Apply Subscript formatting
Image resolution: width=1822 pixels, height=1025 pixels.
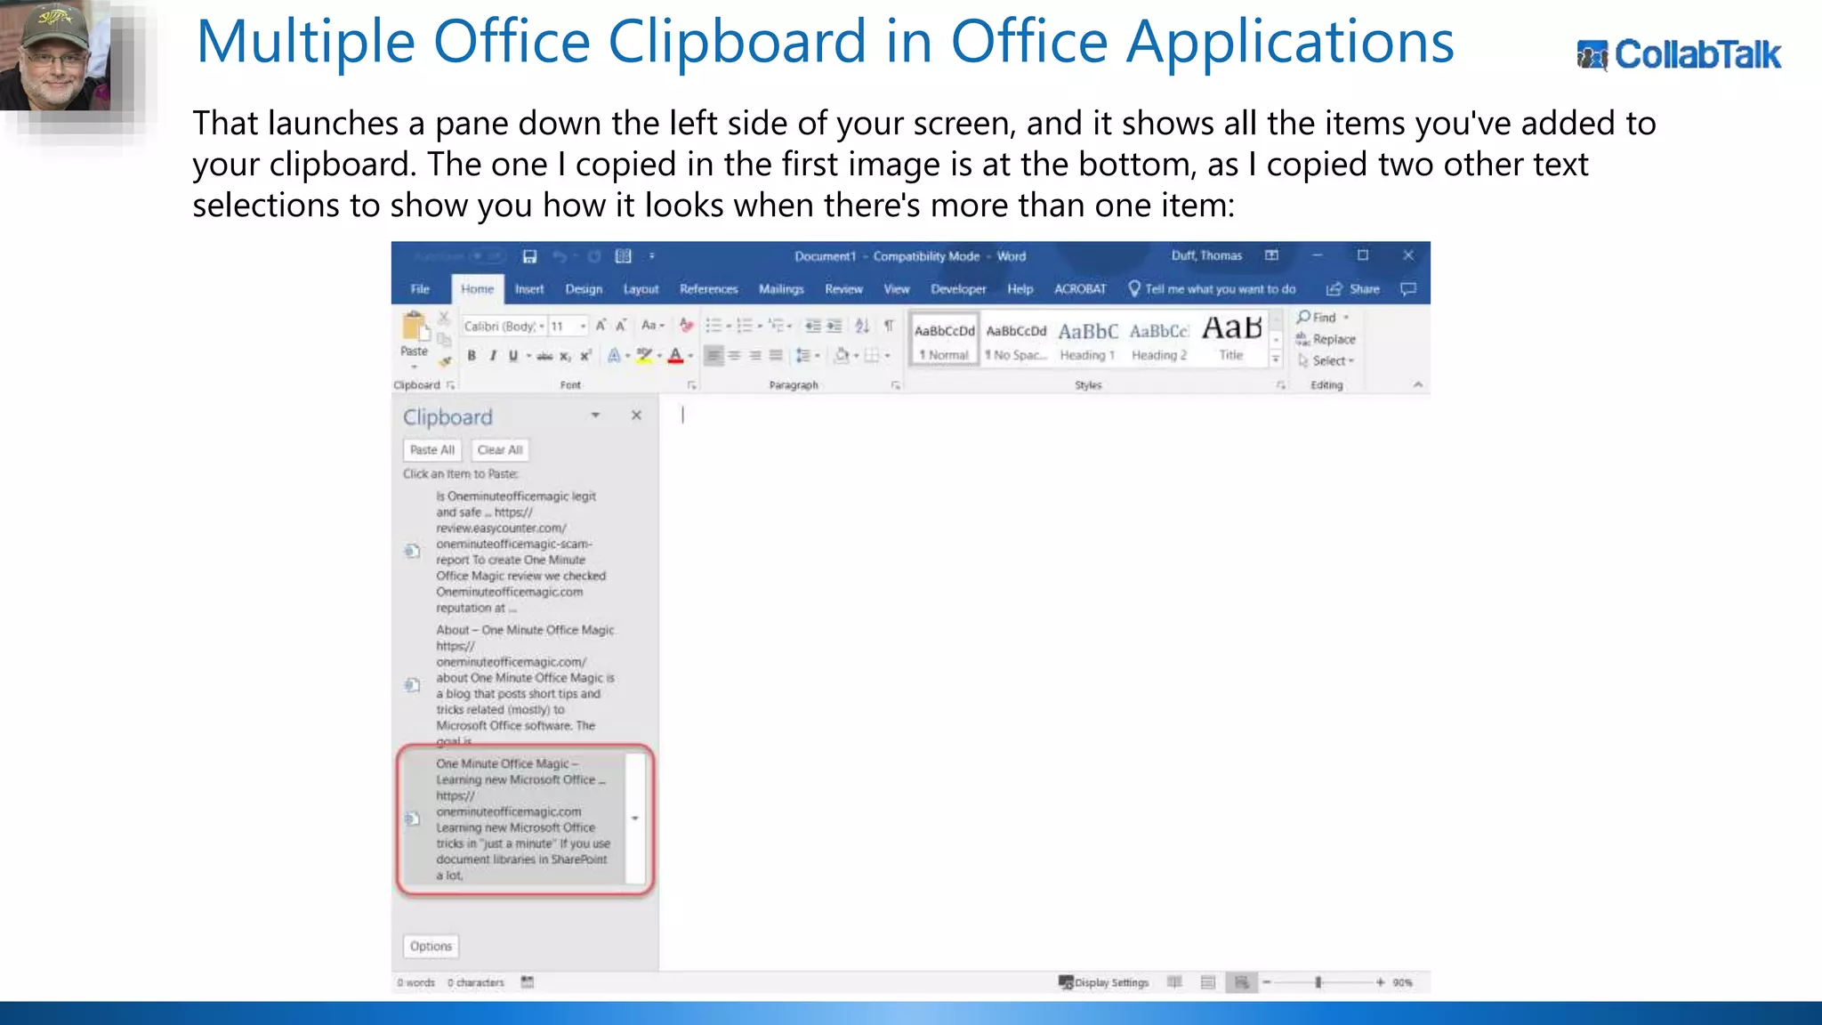pos(565,356)
